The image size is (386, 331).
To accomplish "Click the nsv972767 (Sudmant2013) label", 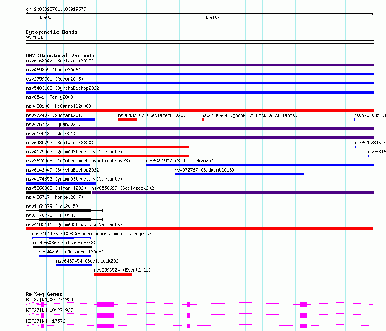I will coord(204,170).
